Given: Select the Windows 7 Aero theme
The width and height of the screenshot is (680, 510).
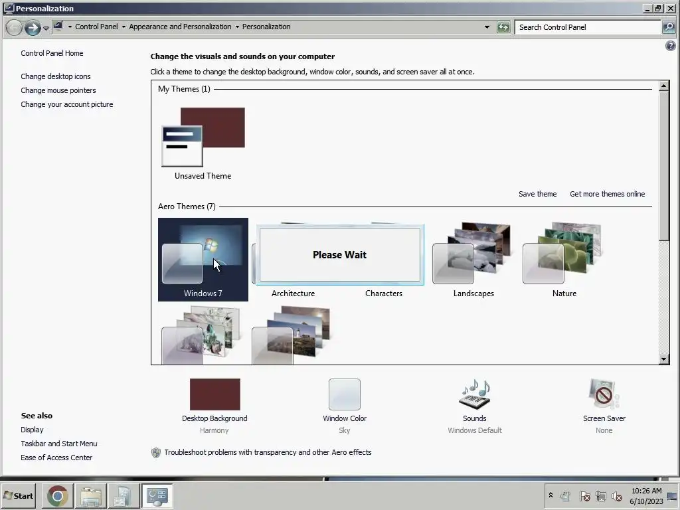Looking at the screenshot, I should click(x=203, y=260).
